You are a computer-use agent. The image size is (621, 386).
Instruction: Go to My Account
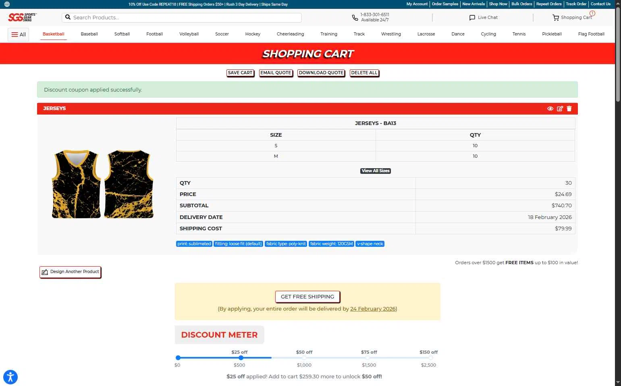(x=417, y=4)
